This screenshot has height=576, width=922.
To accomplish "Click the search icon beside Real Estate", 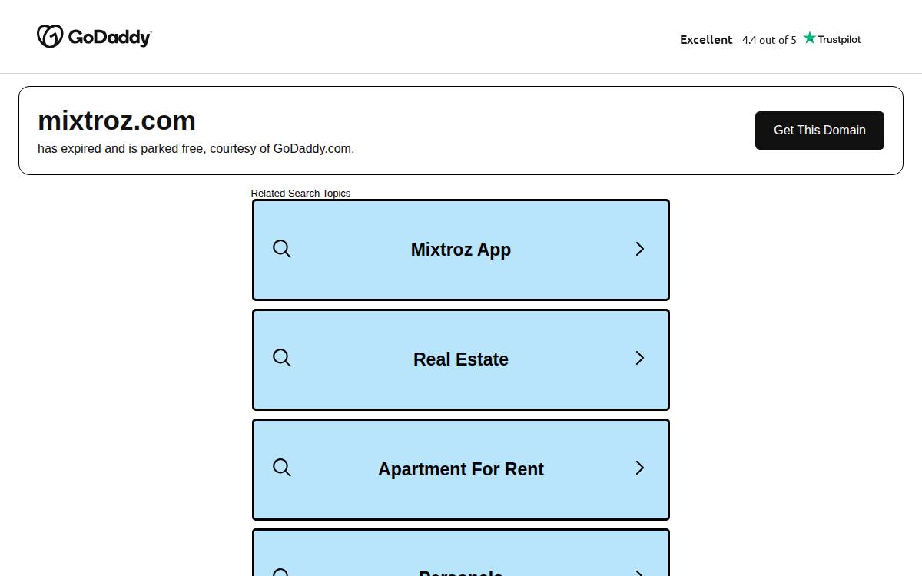I will [x=282, y=358].
